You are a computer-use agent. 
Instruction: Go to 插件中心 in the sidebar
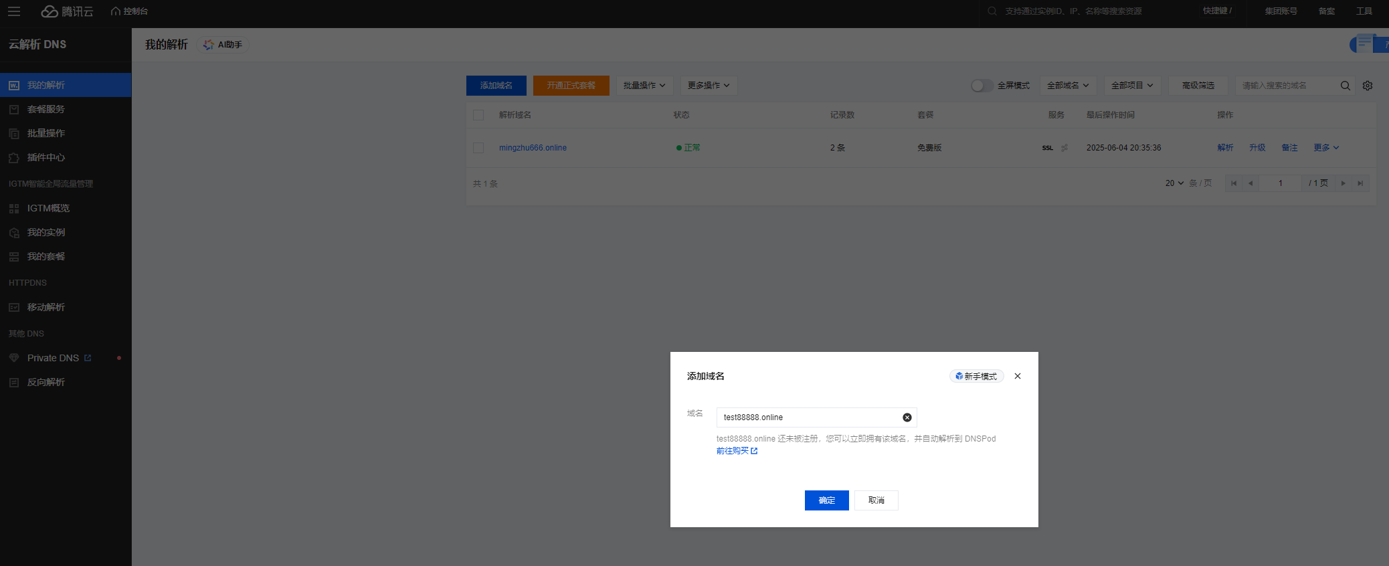pyautogui.click(x=45, y=157)
